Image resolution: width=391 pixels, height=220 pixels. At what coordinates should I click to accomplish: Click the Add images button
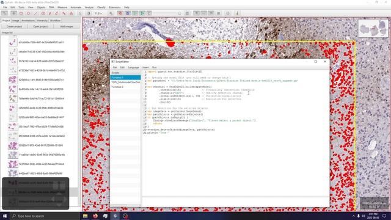tap(67, 26)
